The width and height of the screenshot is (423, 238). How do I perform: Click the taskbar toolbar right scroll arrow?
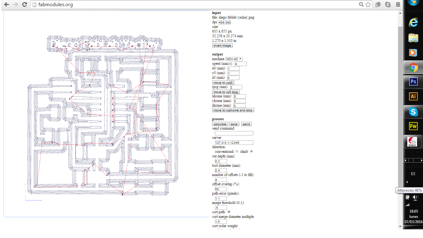[x=421, y=160]
